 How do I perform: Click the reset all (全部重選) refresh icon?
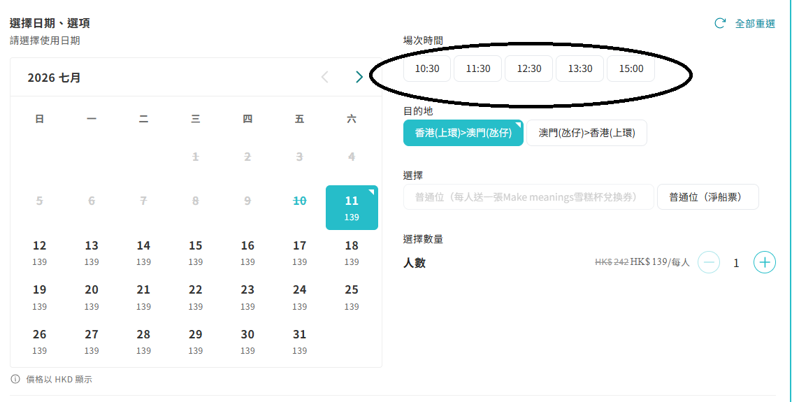(720, 23)
